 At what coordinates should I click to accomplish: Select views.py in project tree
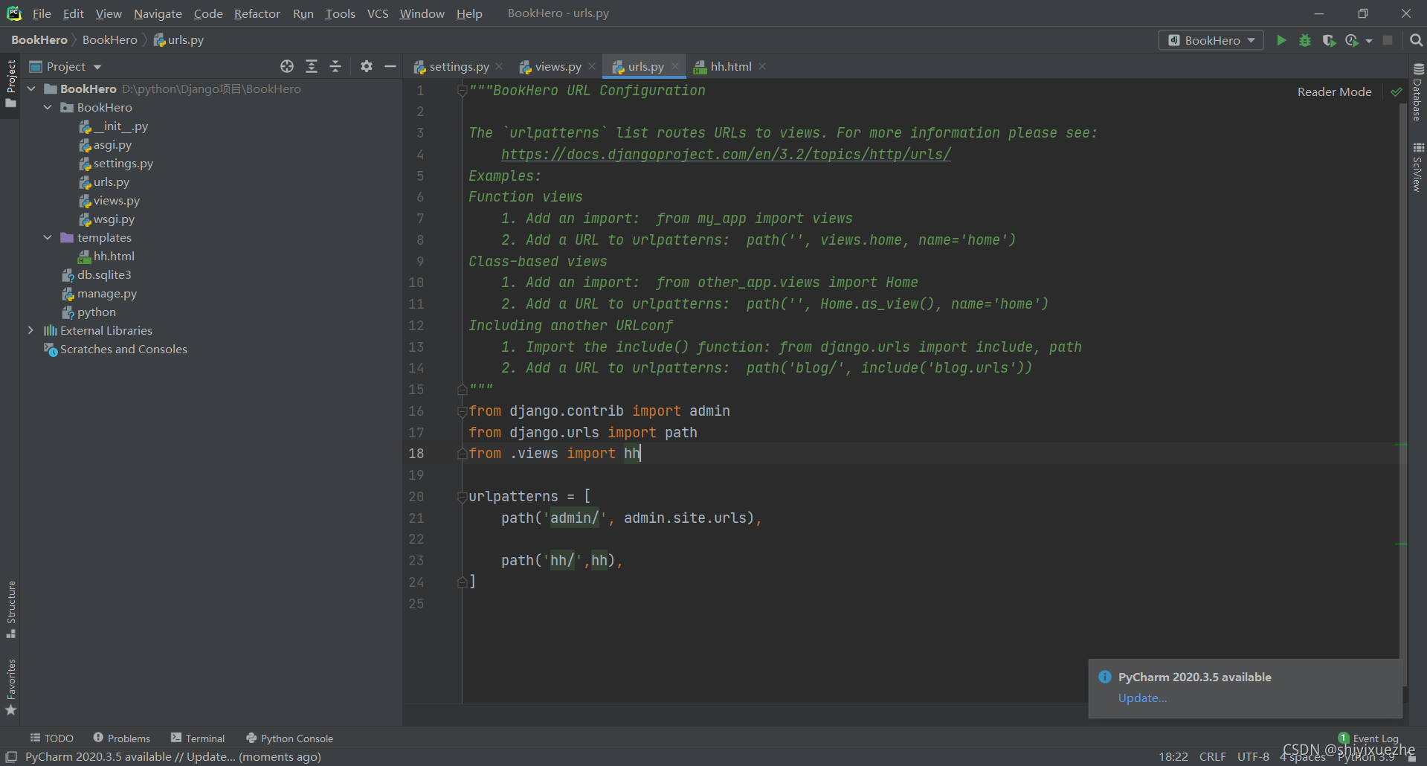[116, 200]
